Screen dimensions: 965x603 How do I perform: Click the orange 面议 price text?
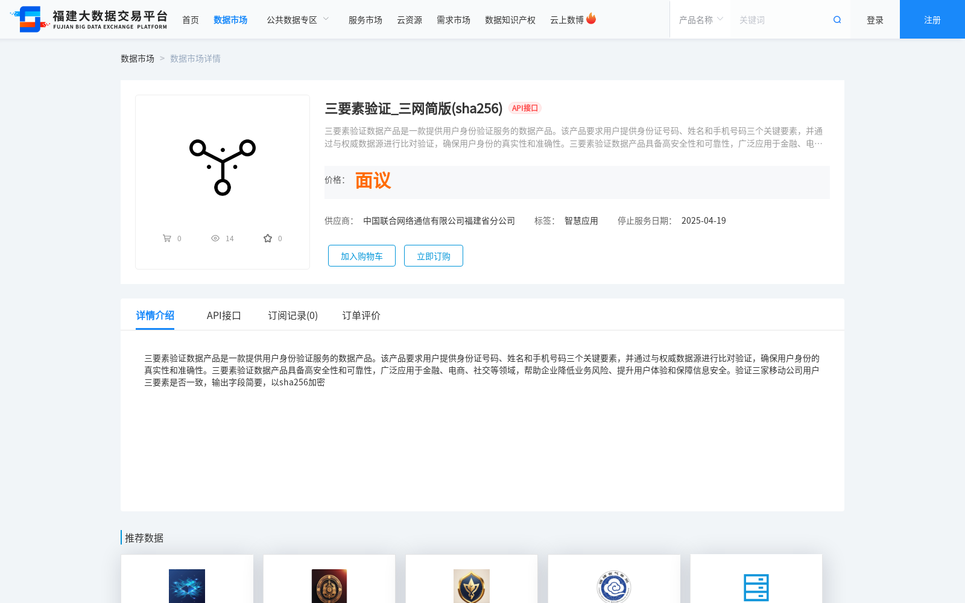[x=373, y=180]
